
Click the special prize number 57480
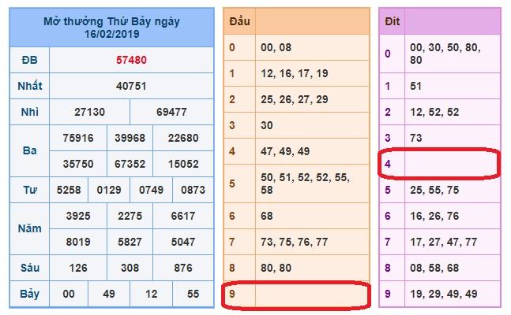(x=130, y=60)
